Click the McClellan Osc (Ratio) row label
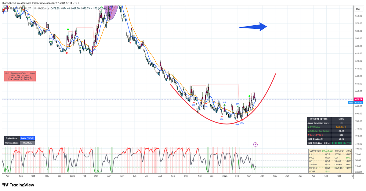This screenshot has width=366, height=191. (x=319, y=131)
